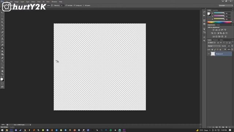The image size is (234, 132).
Task: Switch to the Channels tab
Action: point(215,40)
